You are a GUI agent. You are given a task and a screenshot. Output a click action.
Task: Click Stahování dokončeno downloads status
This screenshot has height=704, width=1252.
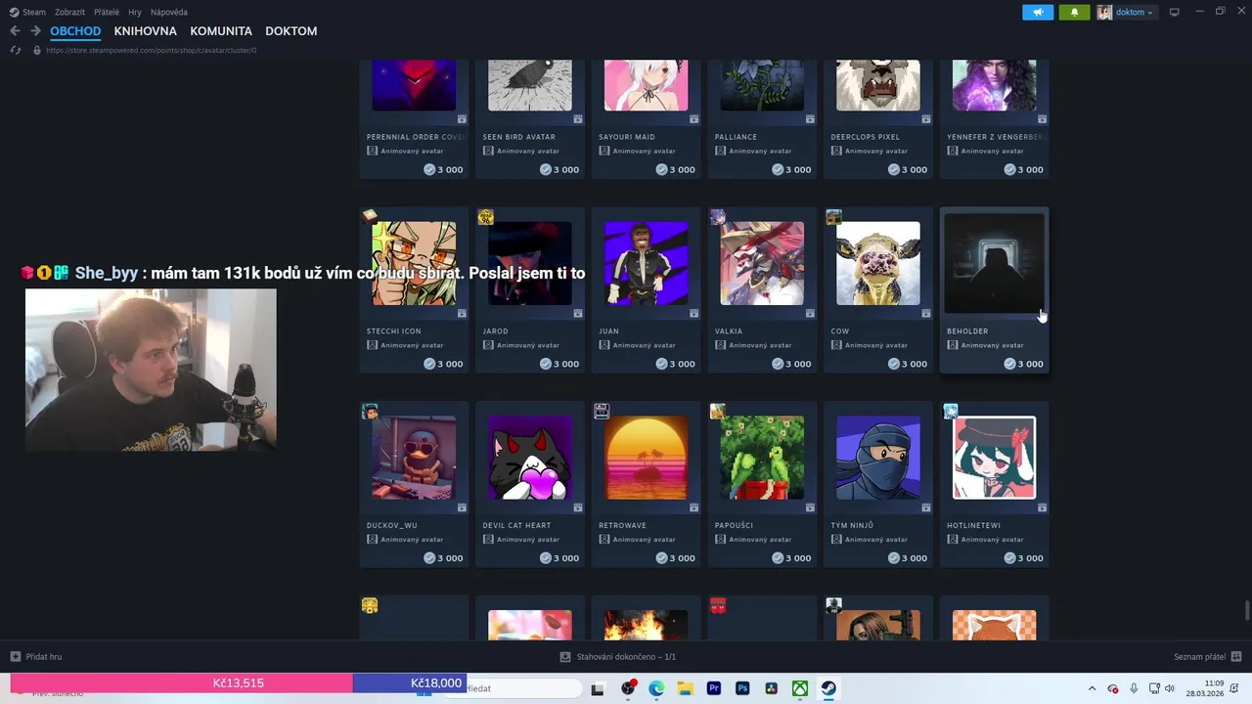pyautogui.click(x=626, y=657)
